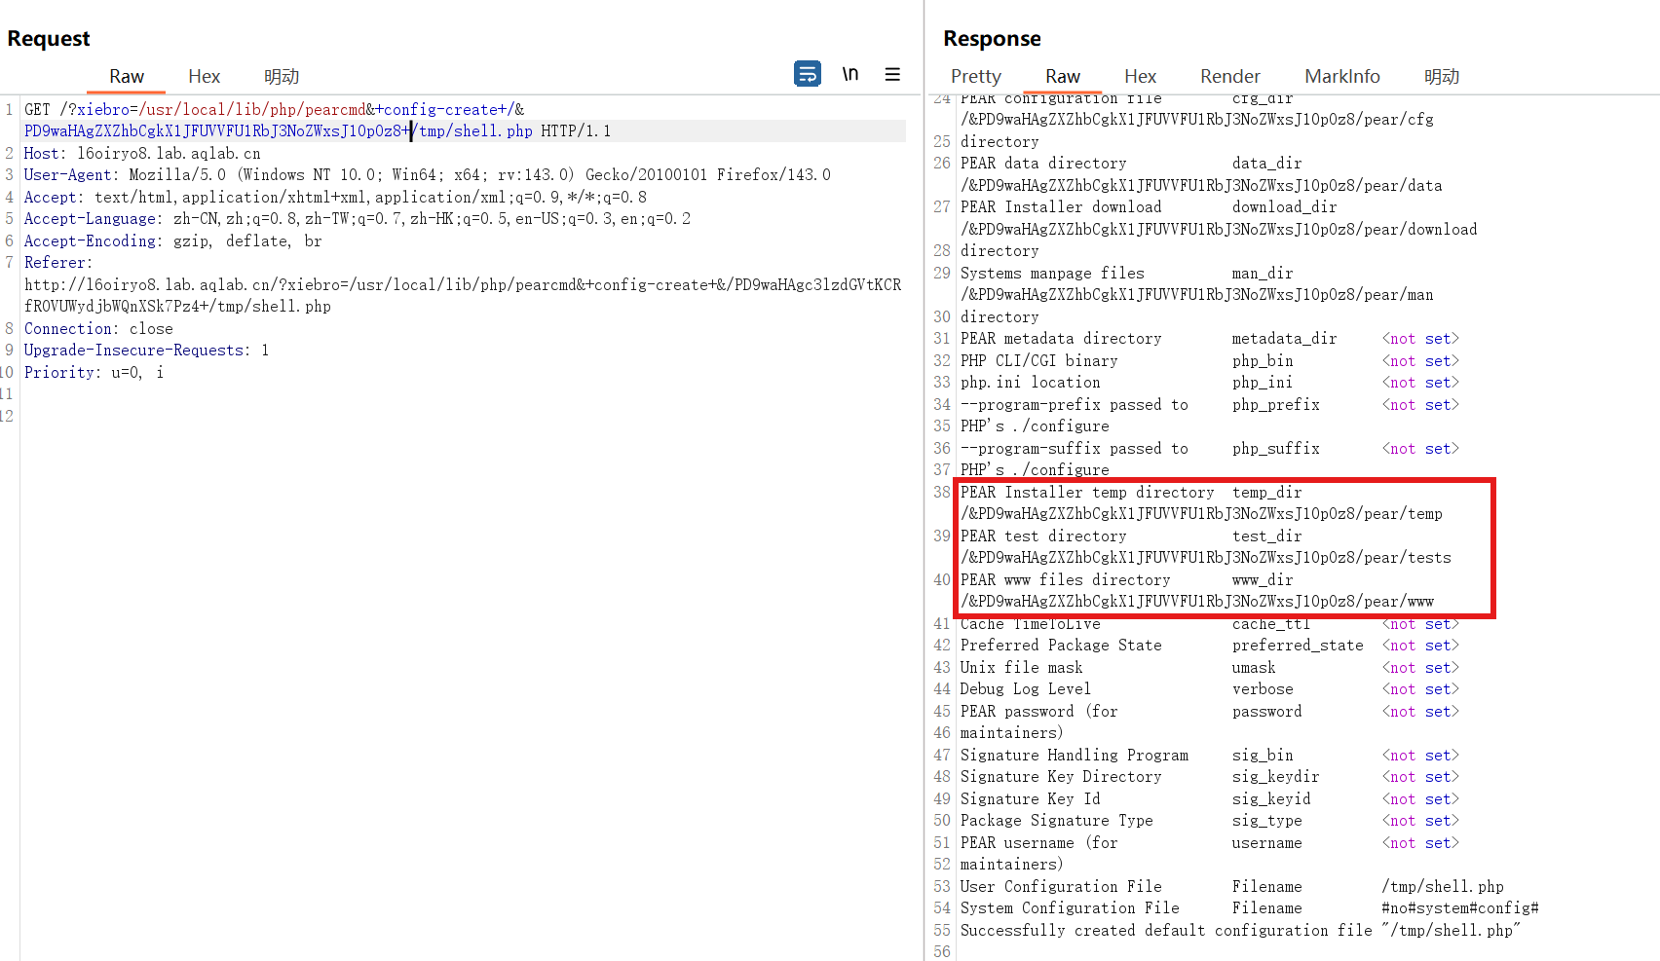Click the Accept-Encoding header line
Image resolution: width=1660 pixels, height=961 pixels.
click(x=173, y=241)
